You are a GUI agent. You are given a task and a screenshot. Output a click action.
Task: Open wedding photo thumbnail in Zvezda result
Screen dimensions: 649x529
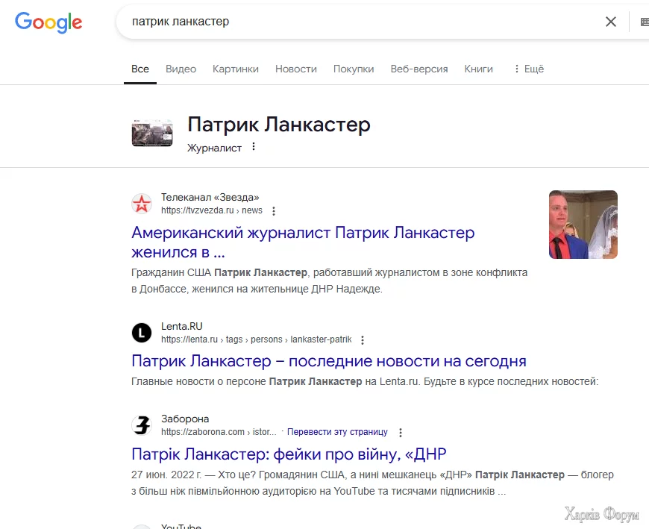583,225
